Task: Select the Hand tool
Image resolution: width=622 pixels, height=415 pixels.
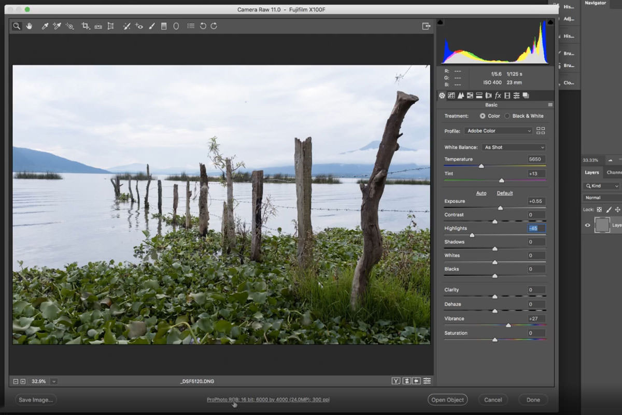Action: tap(29, 25)
